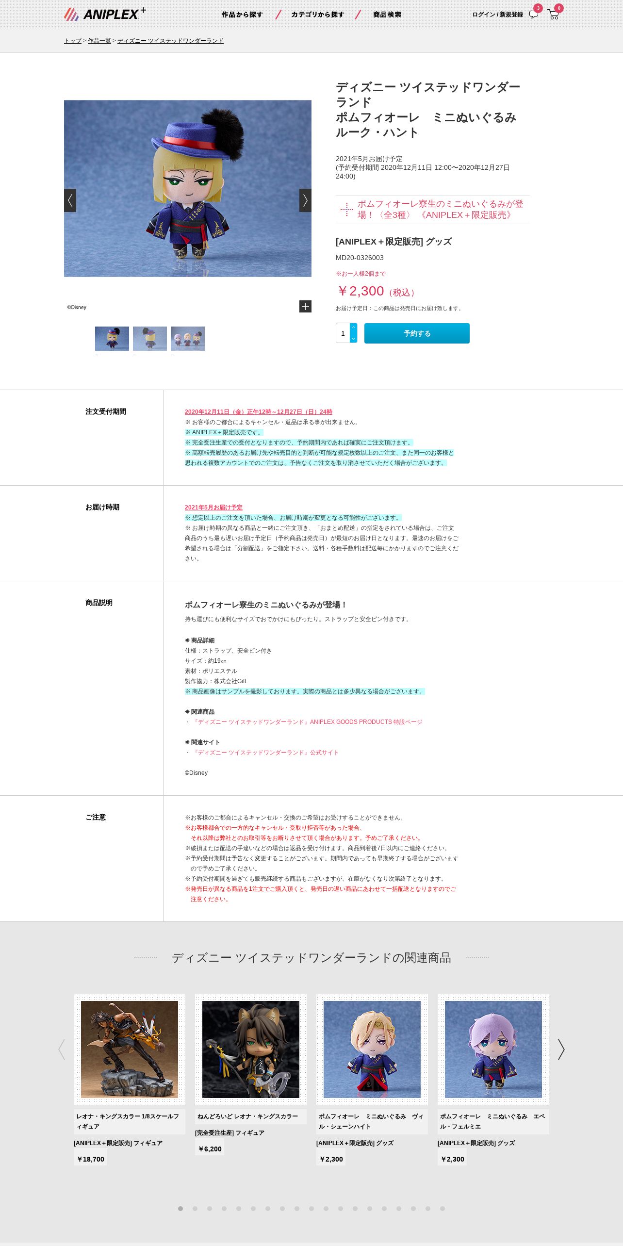
Task: Click ミニぬいぐるみ エペル・フェルミエ title
Action: click(493, 1121)
